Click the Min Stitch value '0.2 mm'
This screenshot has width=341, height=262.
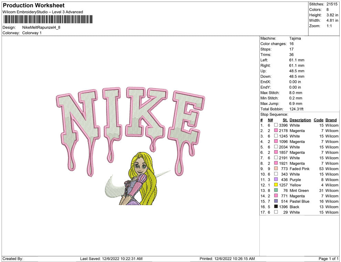[296, 98]
